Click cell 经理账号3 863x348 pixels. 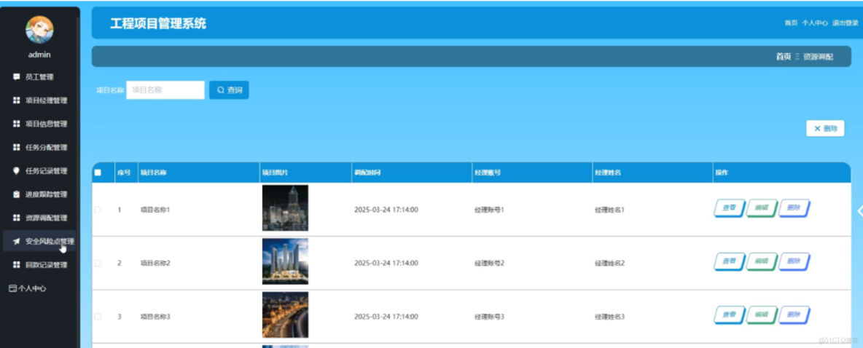(x=489, y=317)
